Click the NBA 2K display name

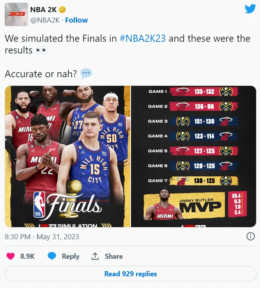point(43,9)
